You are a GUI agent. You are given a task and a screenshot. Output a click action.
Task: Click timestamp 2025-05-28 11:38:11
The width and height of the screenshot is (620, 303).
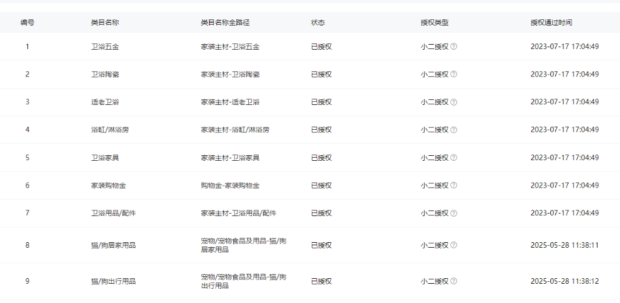(565, 245)
